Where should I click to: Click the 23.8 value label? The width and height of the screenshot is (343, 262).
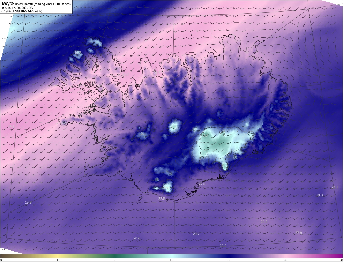point(299,233)
